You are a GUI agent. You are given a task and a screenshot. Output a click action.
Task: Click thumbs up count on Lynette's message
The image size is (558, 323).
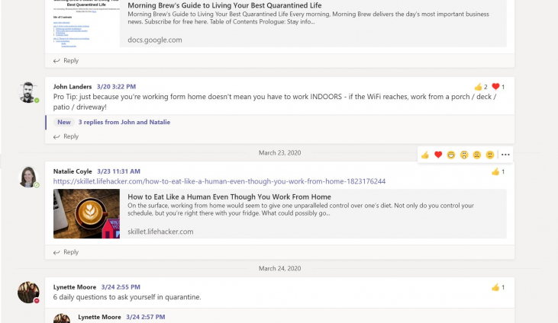click(x=498, y=287)
